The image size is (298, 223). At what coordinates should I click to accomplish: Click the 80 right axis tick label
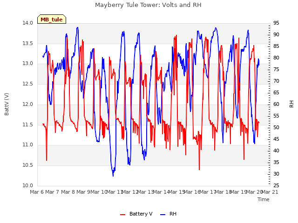276,58
